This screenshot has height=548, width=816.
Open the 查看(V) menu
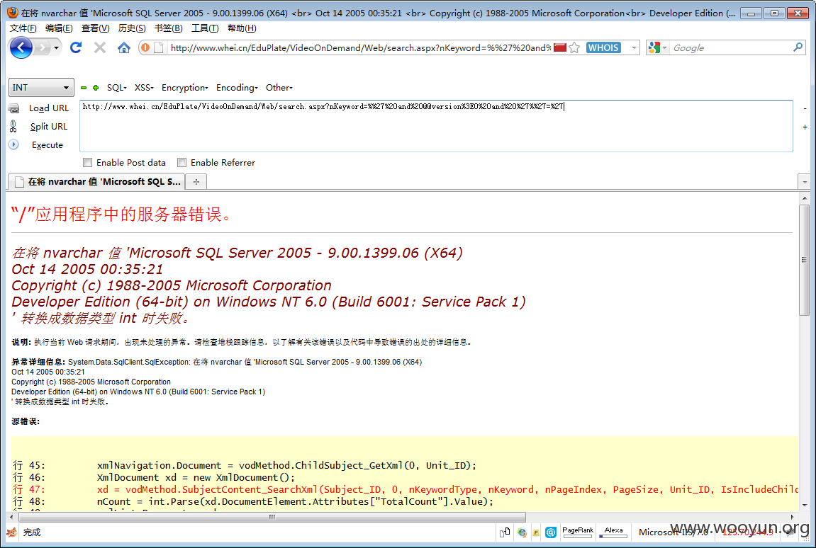pos(95,28)
